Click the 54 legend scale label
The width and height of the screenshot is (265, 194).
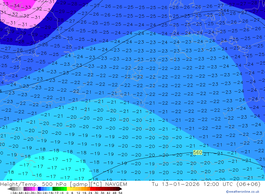pos(120,193)
